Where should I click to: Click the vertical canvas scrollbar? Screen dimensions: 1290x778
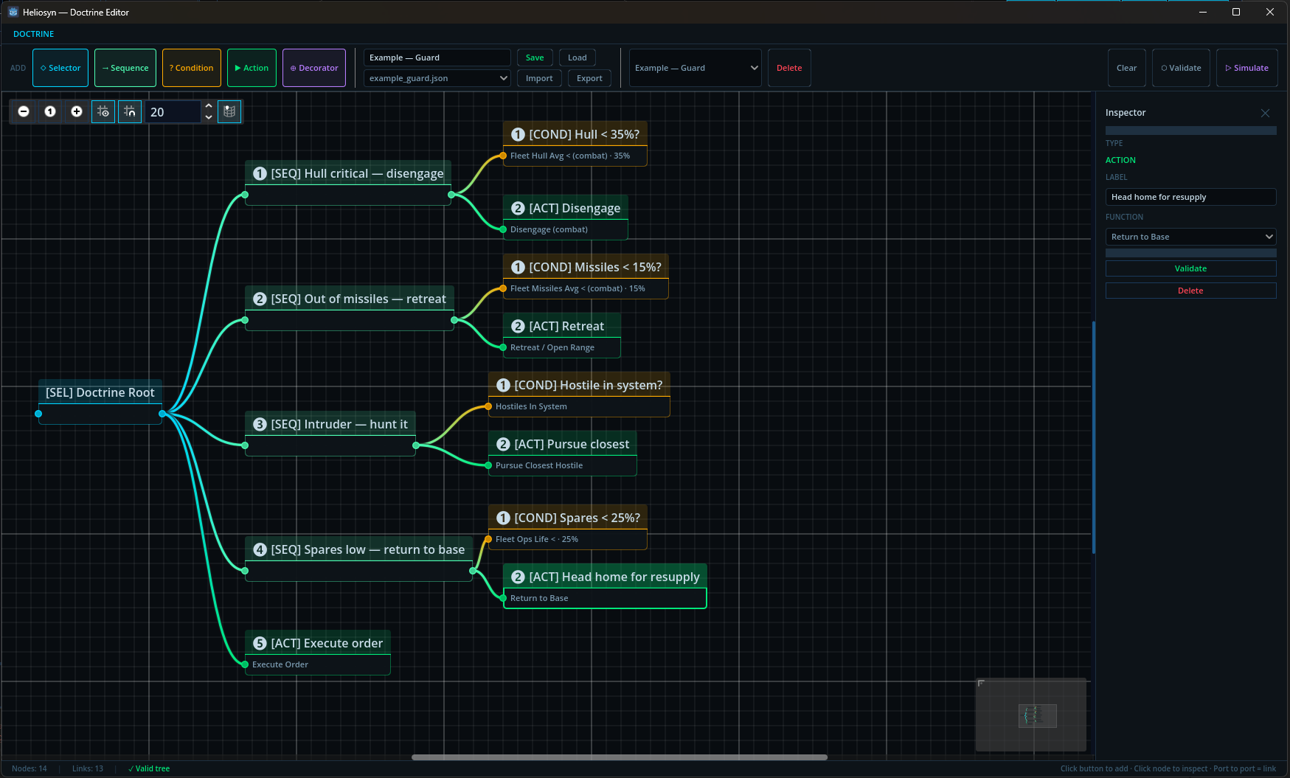click(x=1093, y=437)
